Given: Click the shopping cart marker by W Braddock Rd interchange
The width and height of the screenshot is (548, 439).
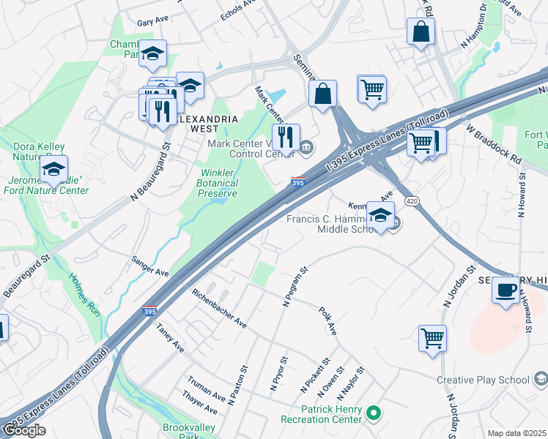Looking at the screenshot, I should tap(421, 144).
